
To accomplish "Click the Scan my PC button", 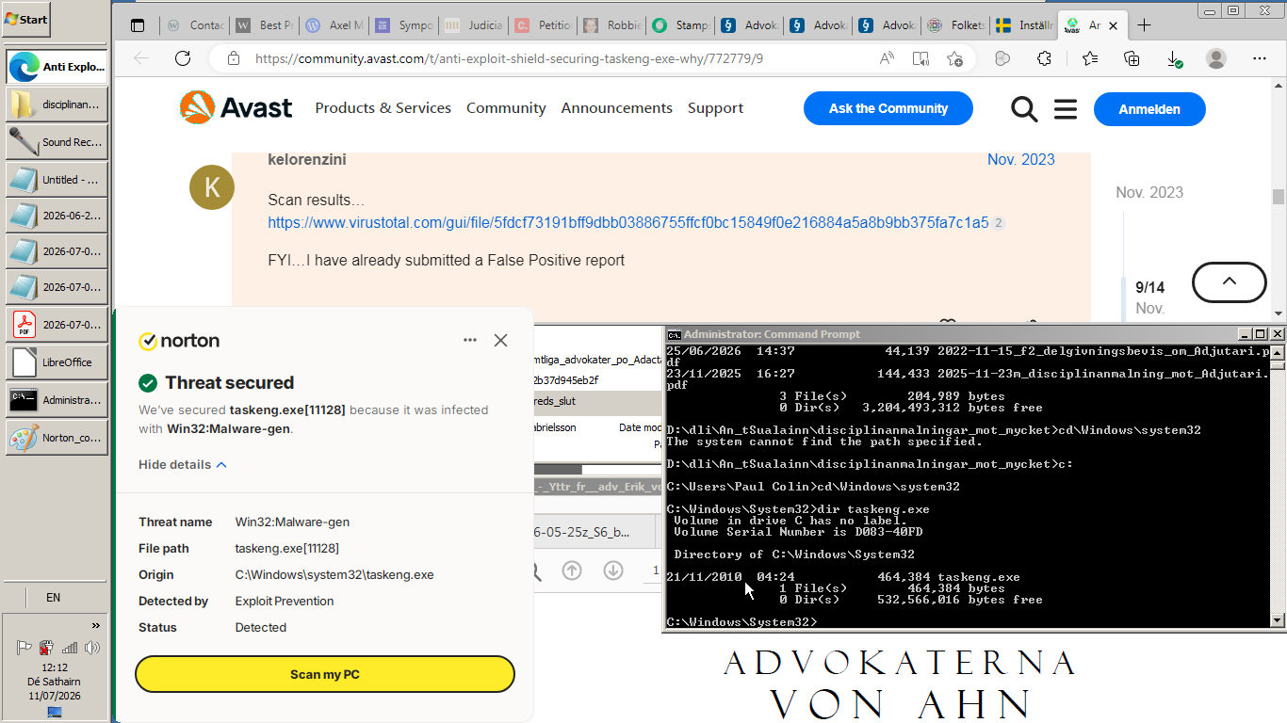I will click(x=325, y=674).
